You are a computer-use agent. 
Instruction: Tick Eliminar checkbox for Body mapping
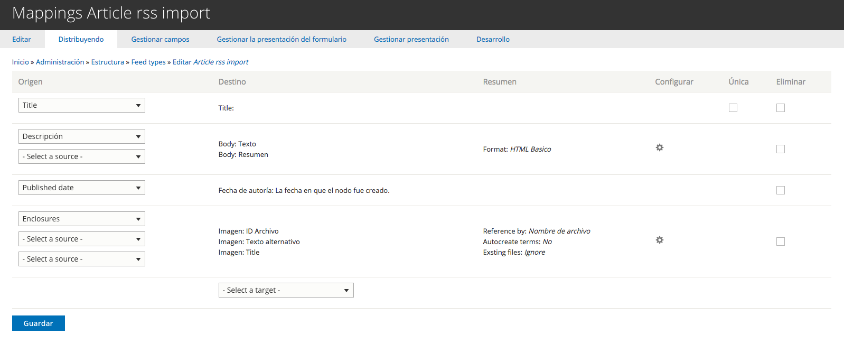(x=780, y=149)
